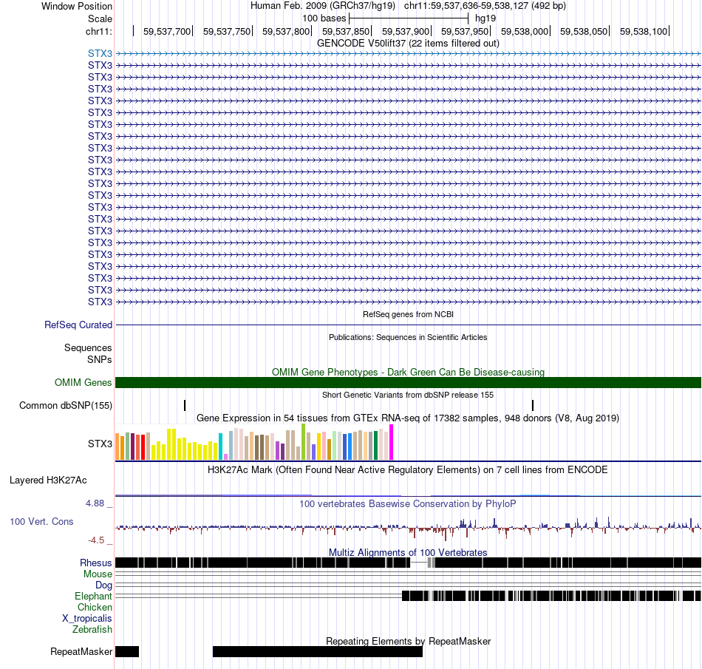Open Publications: Sequences in Scientific Articles title
This screenshot has width=702, height=669.
[x=408, y=337]
